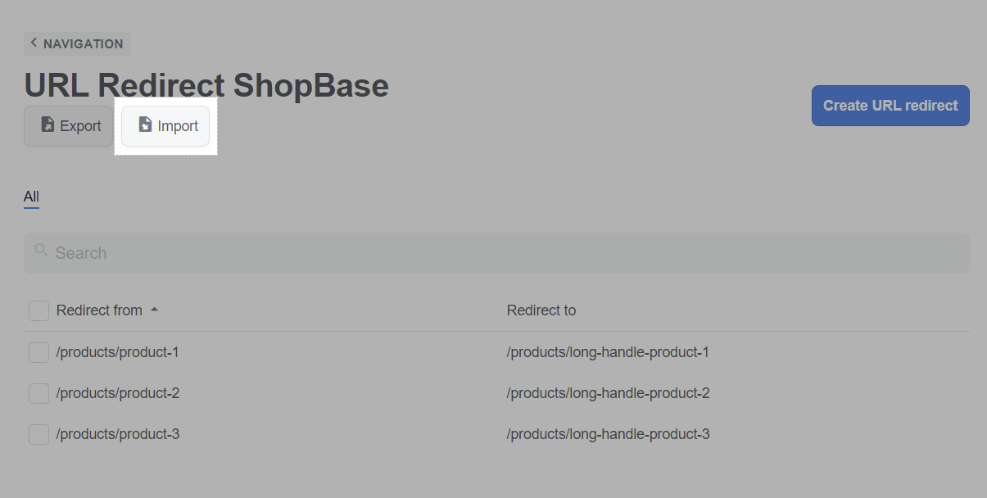Check the box for /products/product-1
Screen dimensions: 987x498
pos(38,352)
